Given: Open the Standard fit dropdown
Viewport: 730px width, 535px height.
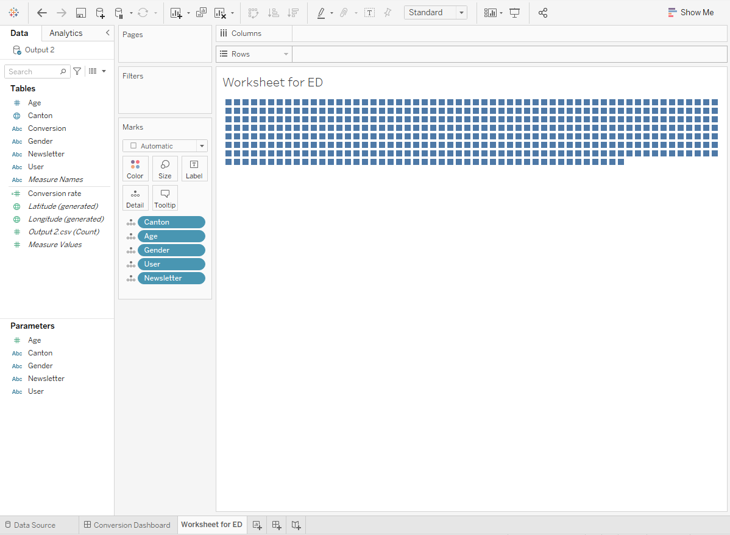Looking at the screenshot, I should pyautogui.click(x=461, y=12).
